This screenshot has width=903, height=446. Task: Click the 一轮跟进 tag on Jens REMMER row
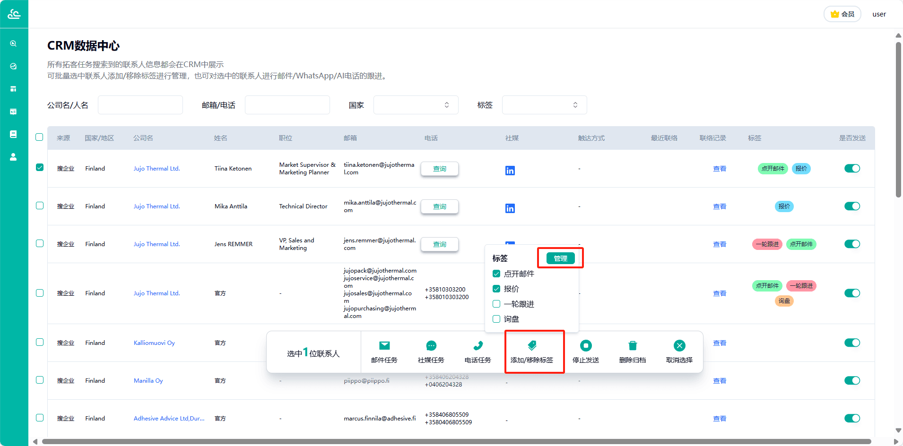pyautogui.click(x=767, y=244)
